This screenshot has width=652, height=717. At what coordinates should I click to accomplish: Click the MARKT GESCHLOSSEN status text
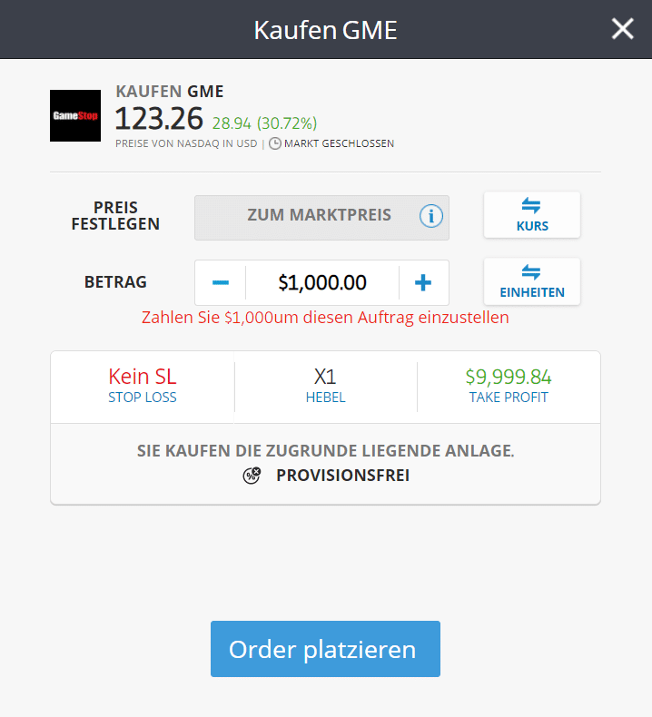click(339, 143)
